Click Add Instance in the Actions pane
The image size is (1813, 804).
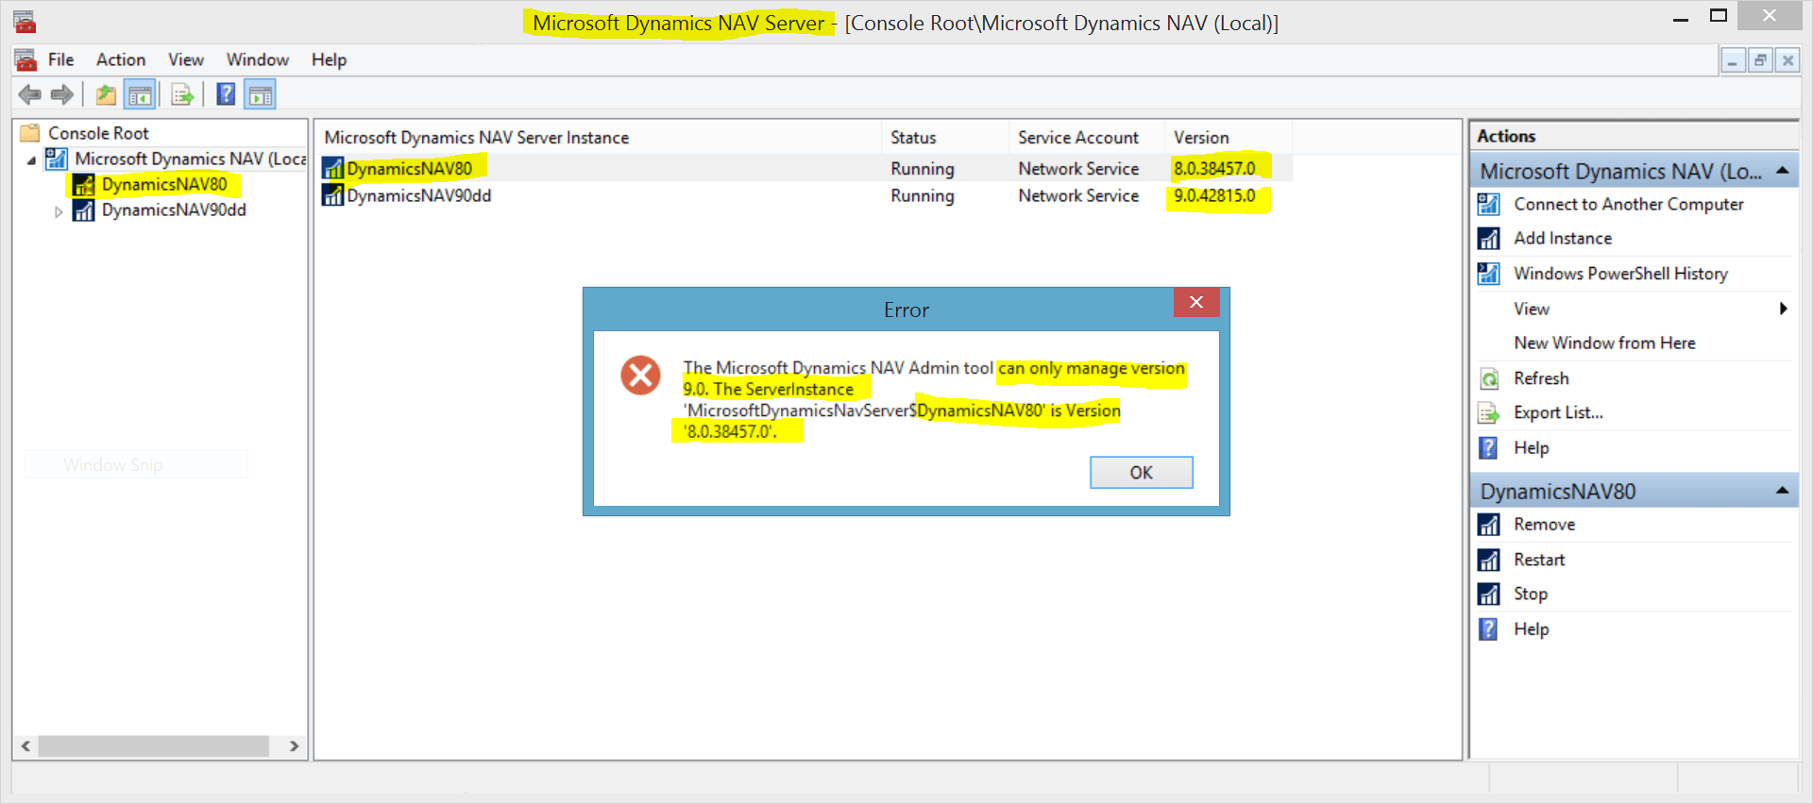(x=1562, y=239)
